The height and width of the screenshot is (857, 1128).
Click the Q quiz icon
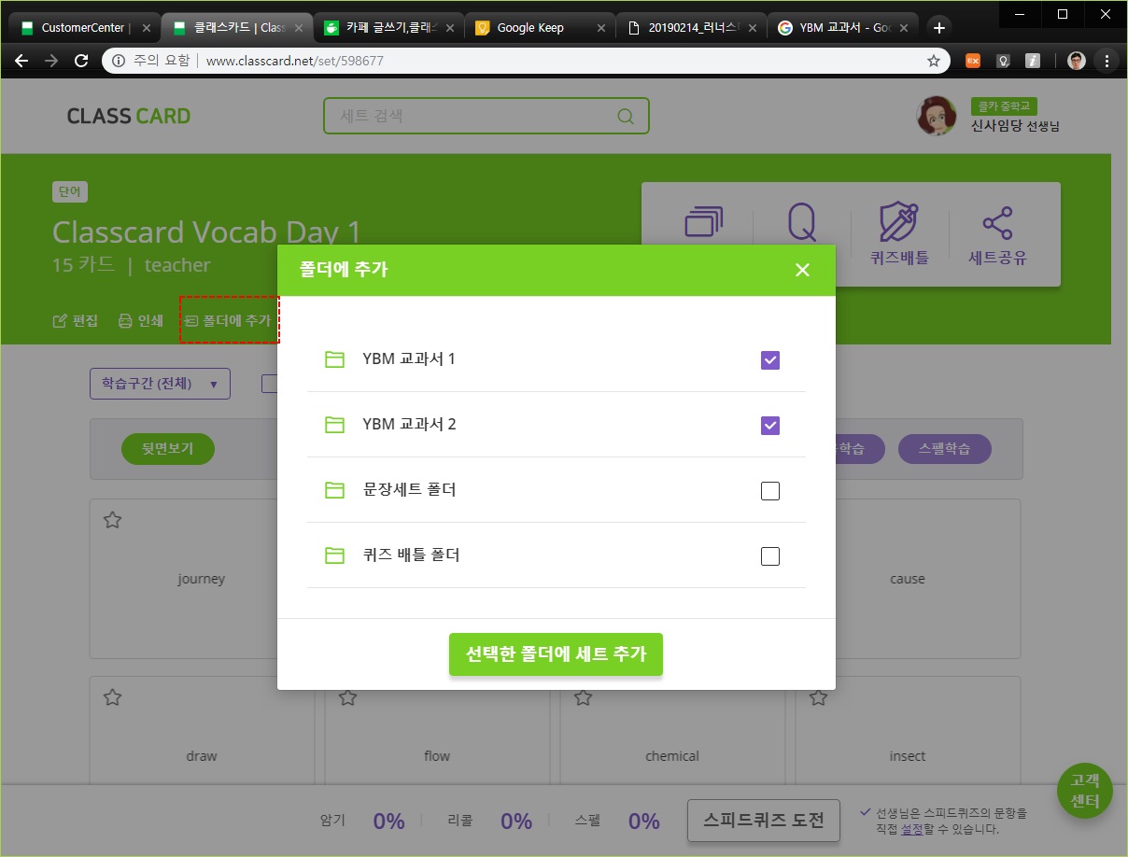point(802,224)
